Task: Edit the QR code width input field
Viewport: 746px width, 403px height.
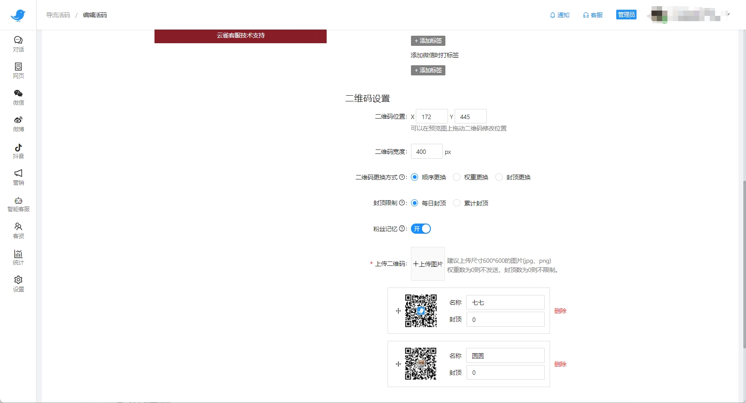Action: (x=426, y=151)
